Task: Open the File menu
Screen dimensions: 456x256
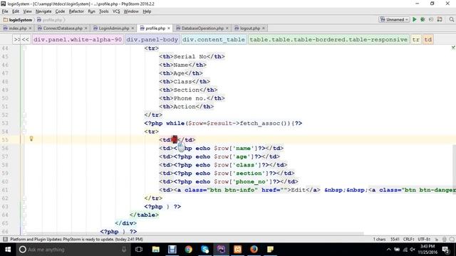Action: coord(5,11)
